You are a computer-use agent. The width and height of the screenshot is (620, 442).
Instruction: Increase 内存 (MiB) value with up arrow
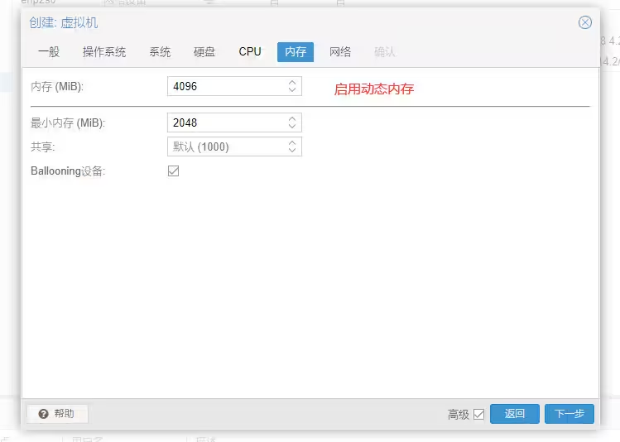point(292,83)
